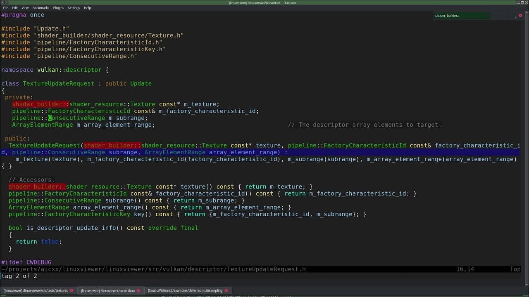Viewport: 529px width, 297px height.
Task: Open the File menu
Action: click(5, 8)
